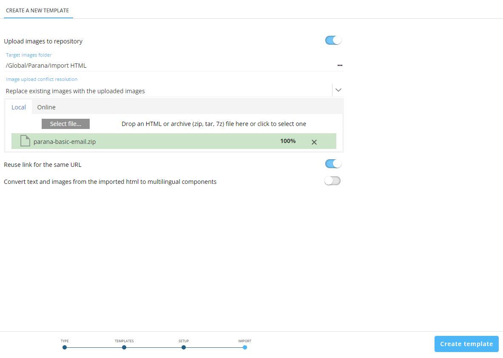The width and height of the screenshot is (503, 358).
Task: Click the Select file... button
Action: [65, 124]
